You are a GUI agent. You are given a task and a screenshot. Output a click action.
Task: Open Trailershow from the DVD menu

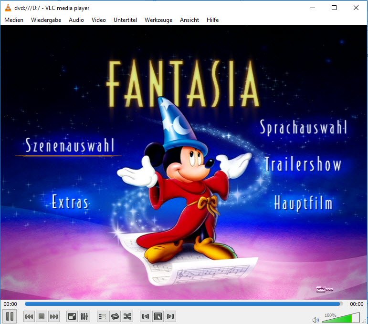click(x=303, y=163)
